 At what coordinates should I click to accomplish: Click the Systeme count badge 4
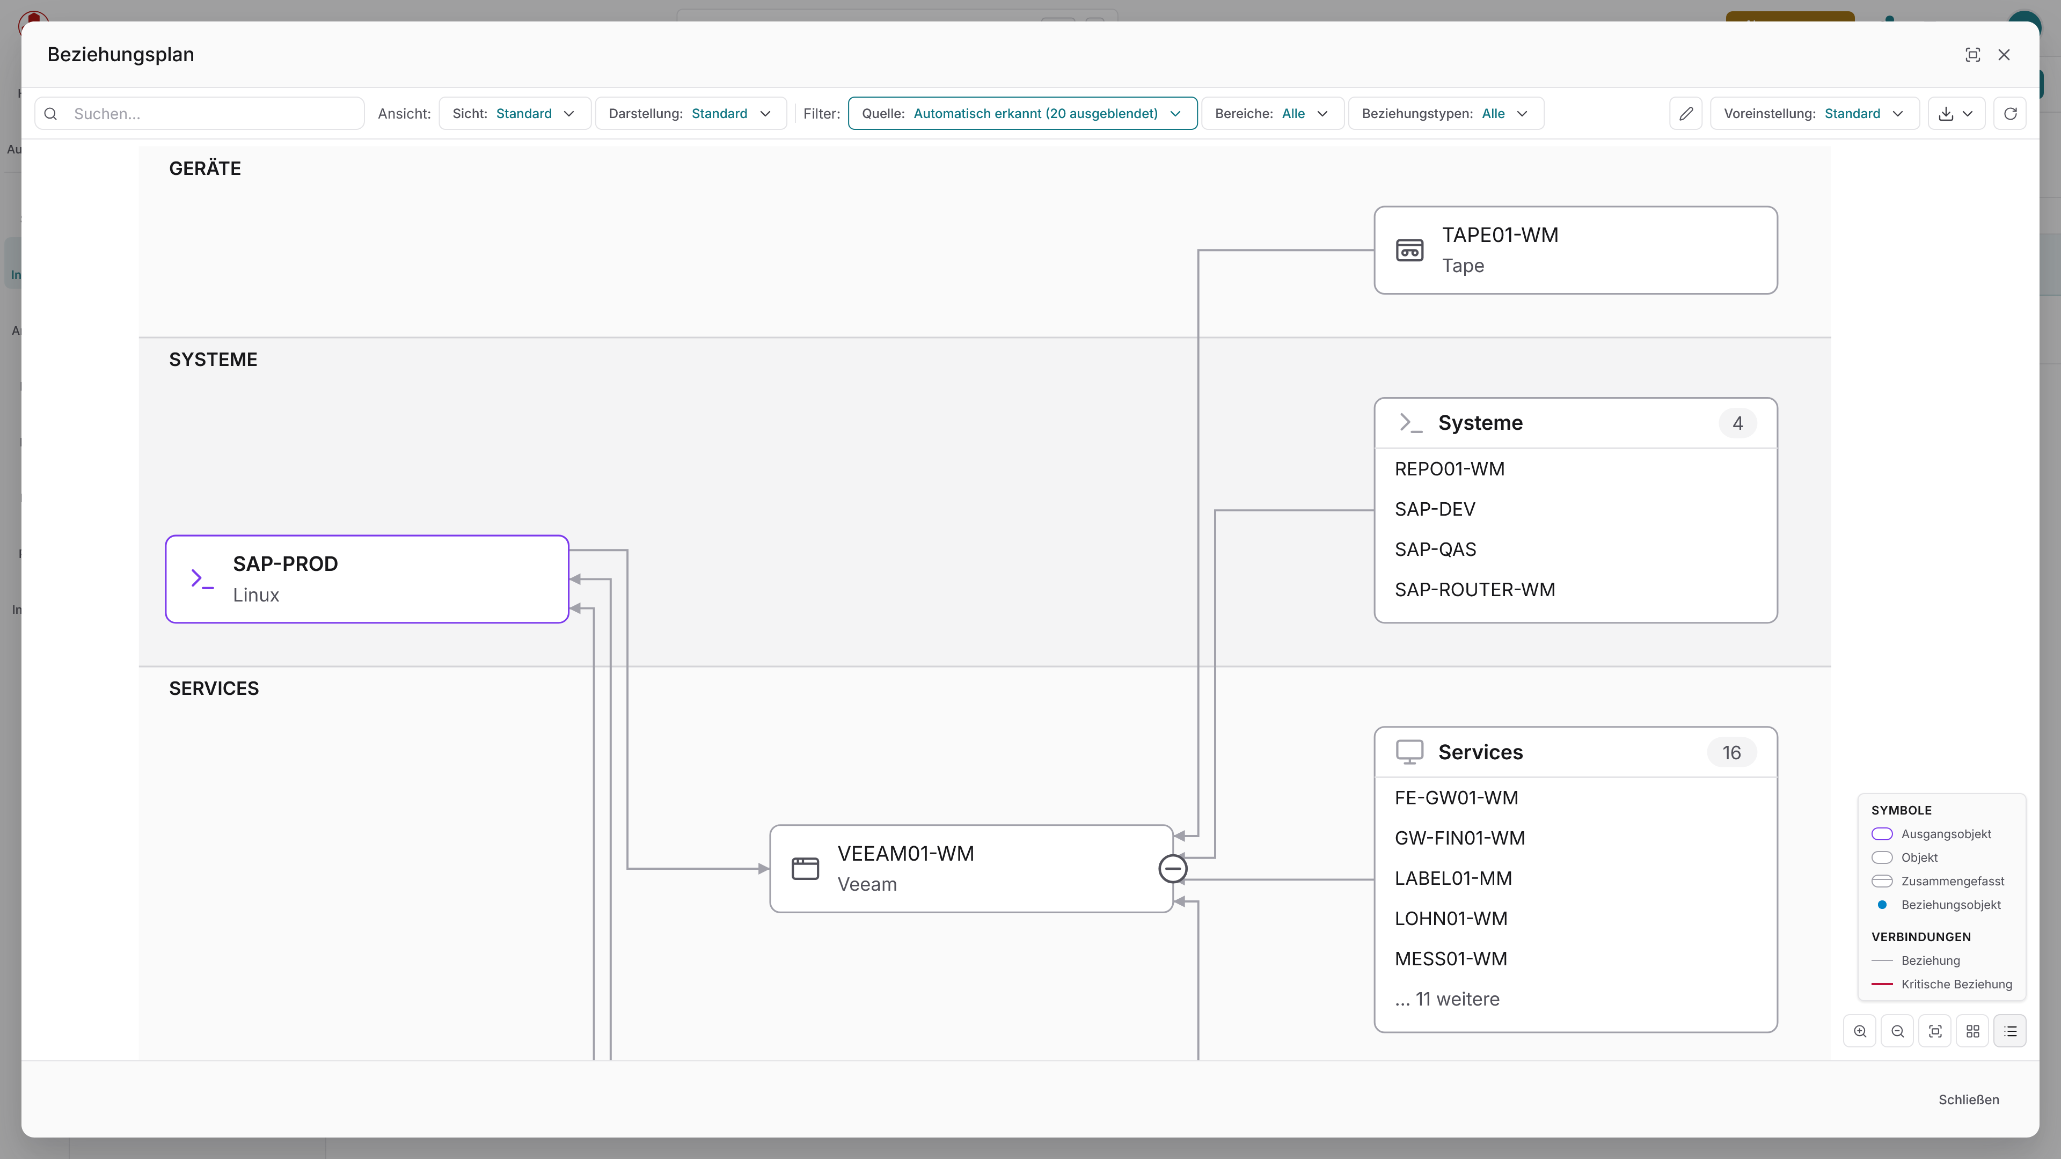(1738, 423)
